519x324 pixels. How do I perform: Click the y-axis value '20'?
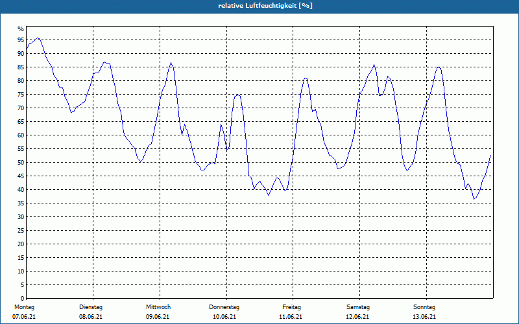(x=21, y=244)
